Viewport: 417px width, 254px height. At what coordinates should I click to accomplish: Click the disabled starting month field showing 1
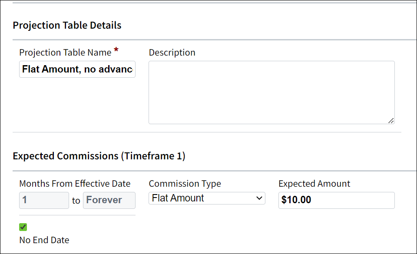pyautogui.click(x=43, y=200)
